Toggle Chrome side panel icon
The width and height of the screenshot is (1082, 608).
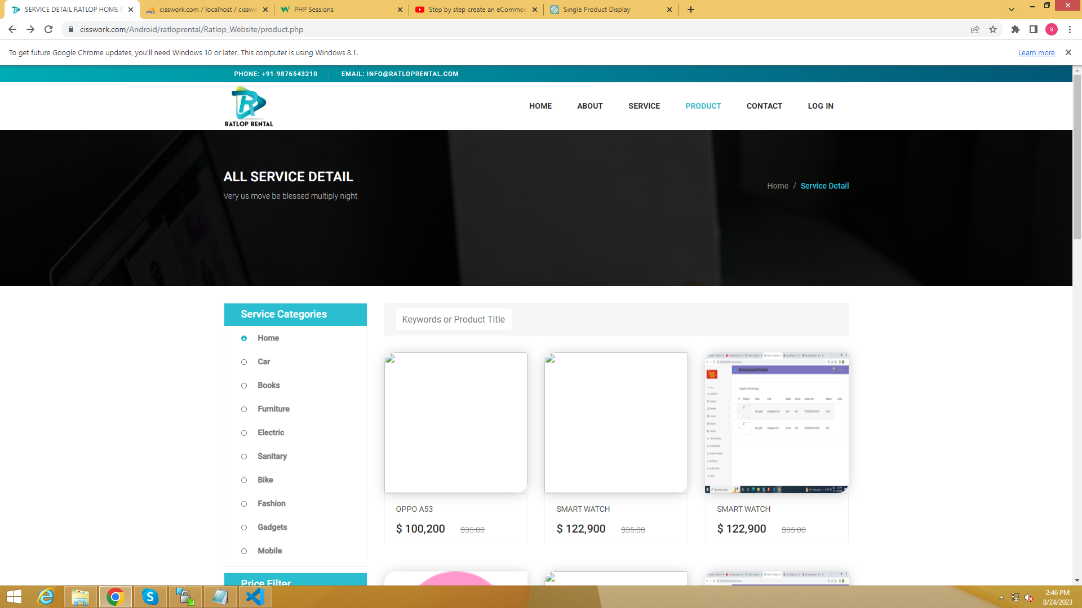coord(1034,29)
